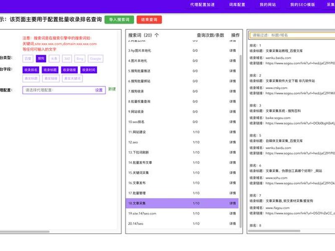Click rank 1 收录链接 sogou URL
335x251 pixels.
pos(300,63)
